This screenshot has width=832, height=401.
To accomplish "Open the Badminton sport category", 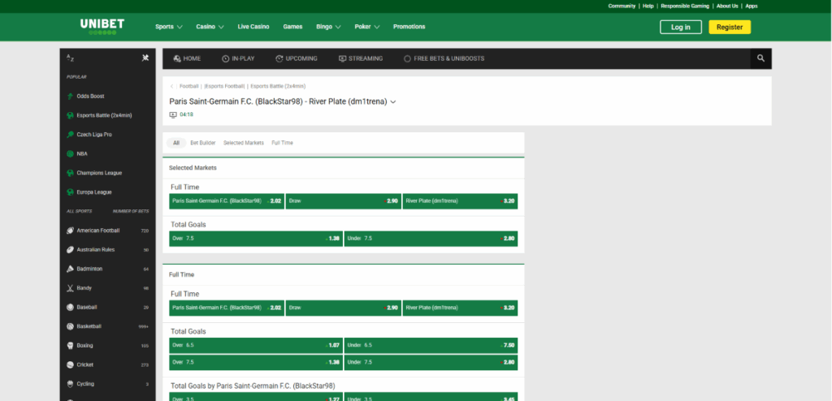I will pos(89,269).
